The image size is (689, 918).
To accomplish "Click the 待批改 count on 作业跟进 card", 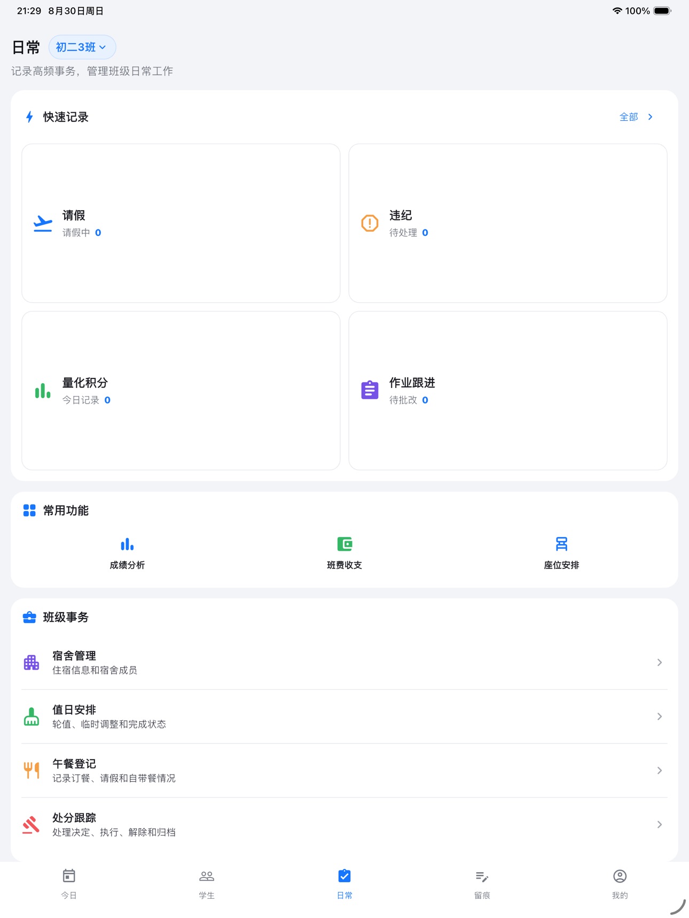I will tap(425, 400).
